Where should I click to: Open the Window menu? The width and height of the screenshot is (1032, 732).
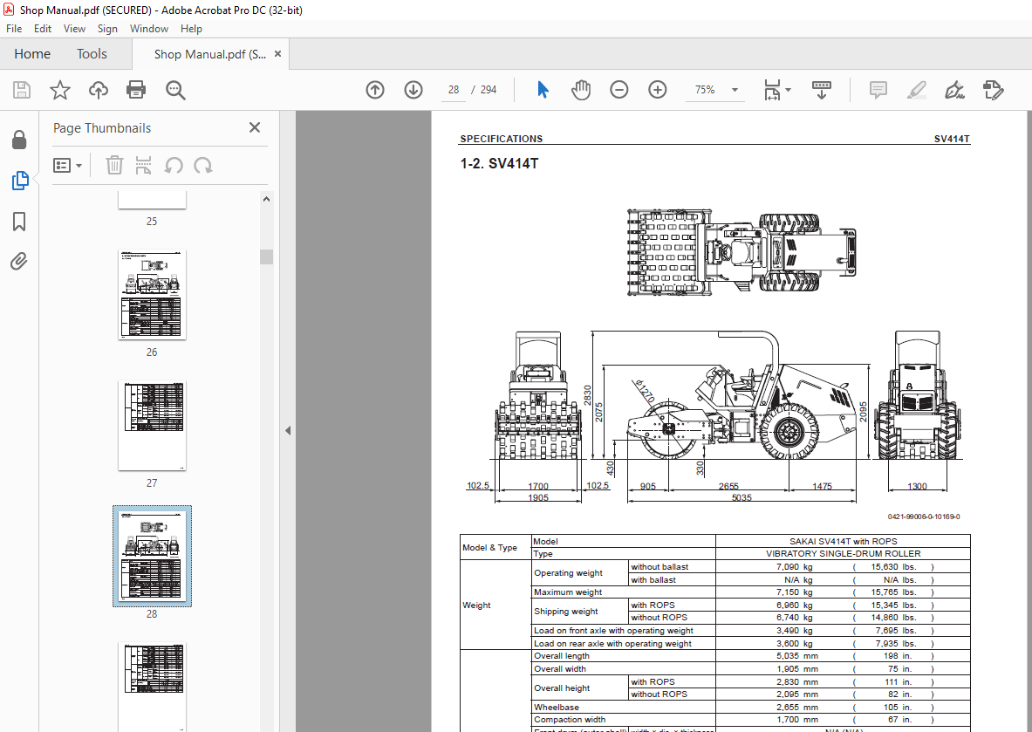click(x=149, y=28)
